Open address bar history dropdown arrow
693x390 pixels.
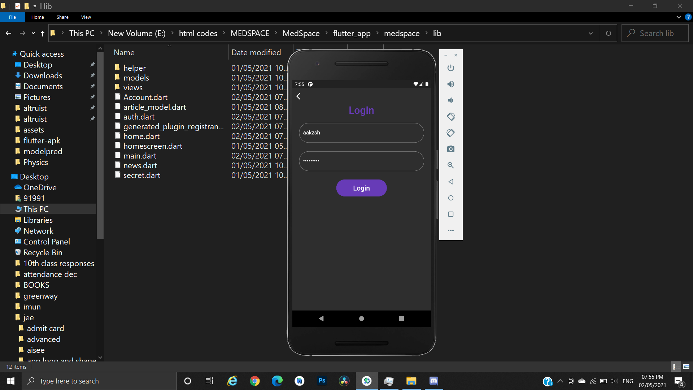[x=591, y=33]
